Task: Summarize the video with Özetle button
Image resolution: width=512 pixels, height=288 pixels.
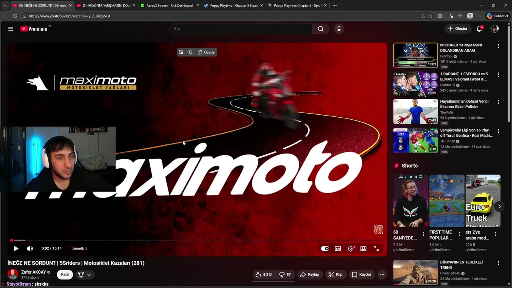Action: coord(206,52)
